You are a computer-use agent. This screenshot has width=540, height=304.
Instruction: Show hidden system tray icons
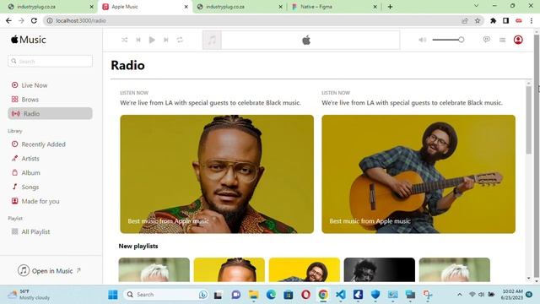459,295
